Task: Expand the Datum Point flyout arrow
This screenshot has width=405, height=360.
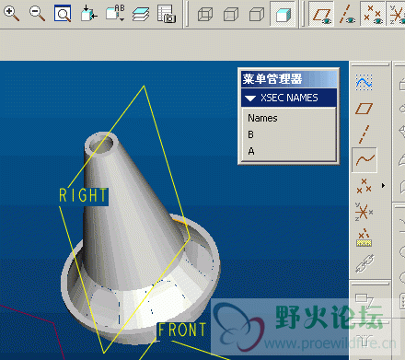Action: tap(383, 186)
